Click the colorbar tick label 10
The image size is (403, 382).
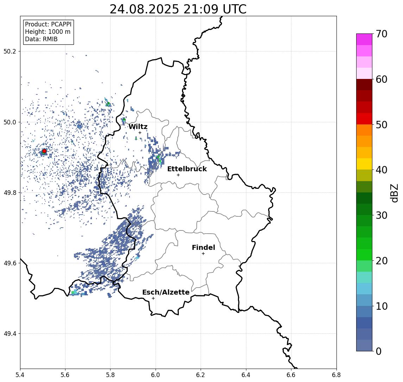381,306
